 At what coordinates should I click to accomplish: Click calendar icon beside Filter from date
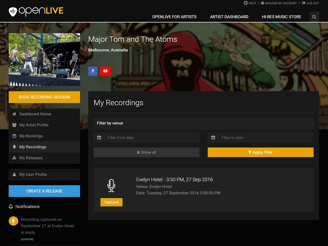pyautogui.click(x=99, y=138)
